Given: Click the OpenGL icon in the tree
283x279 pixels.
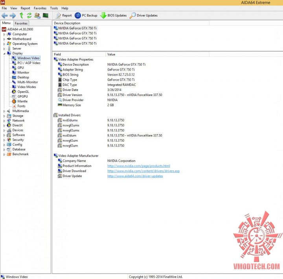Looking at the screenshot, I should click(14, 92).
